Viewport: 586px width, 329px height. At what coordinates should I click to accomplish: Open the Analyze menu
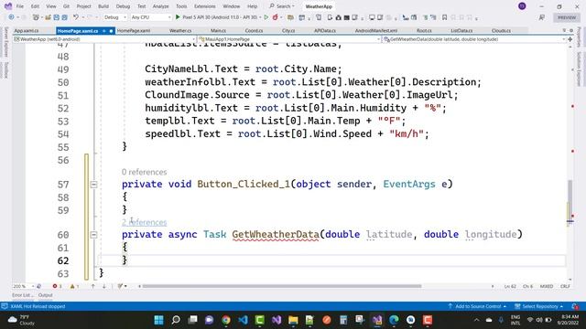pyautogui.click(x=161, y=6)
